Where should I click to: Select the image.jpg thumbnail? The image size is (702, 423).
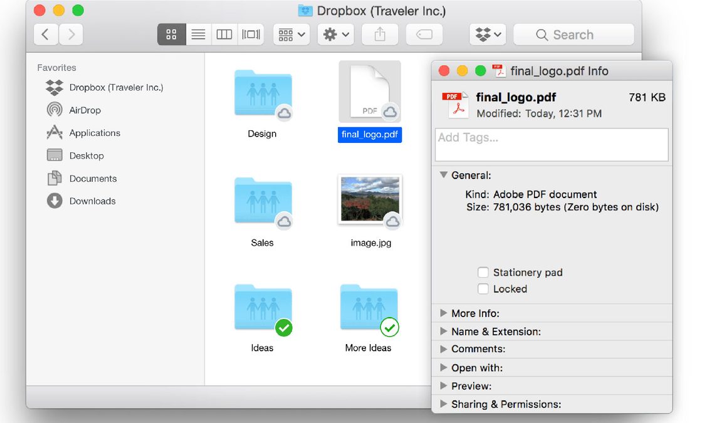[x=370, y=200]
